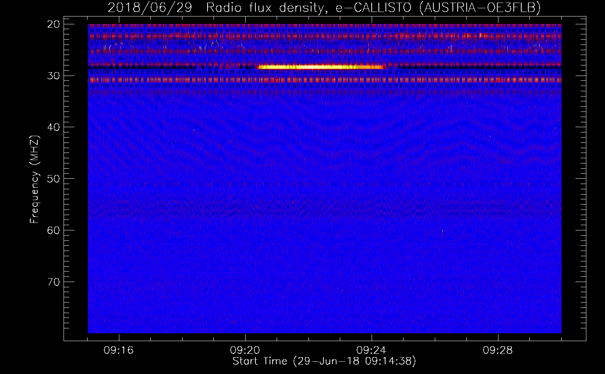Screen dimensions: 605x374
Task: Click the 20 frequency tick label
Action: (53, 24)
